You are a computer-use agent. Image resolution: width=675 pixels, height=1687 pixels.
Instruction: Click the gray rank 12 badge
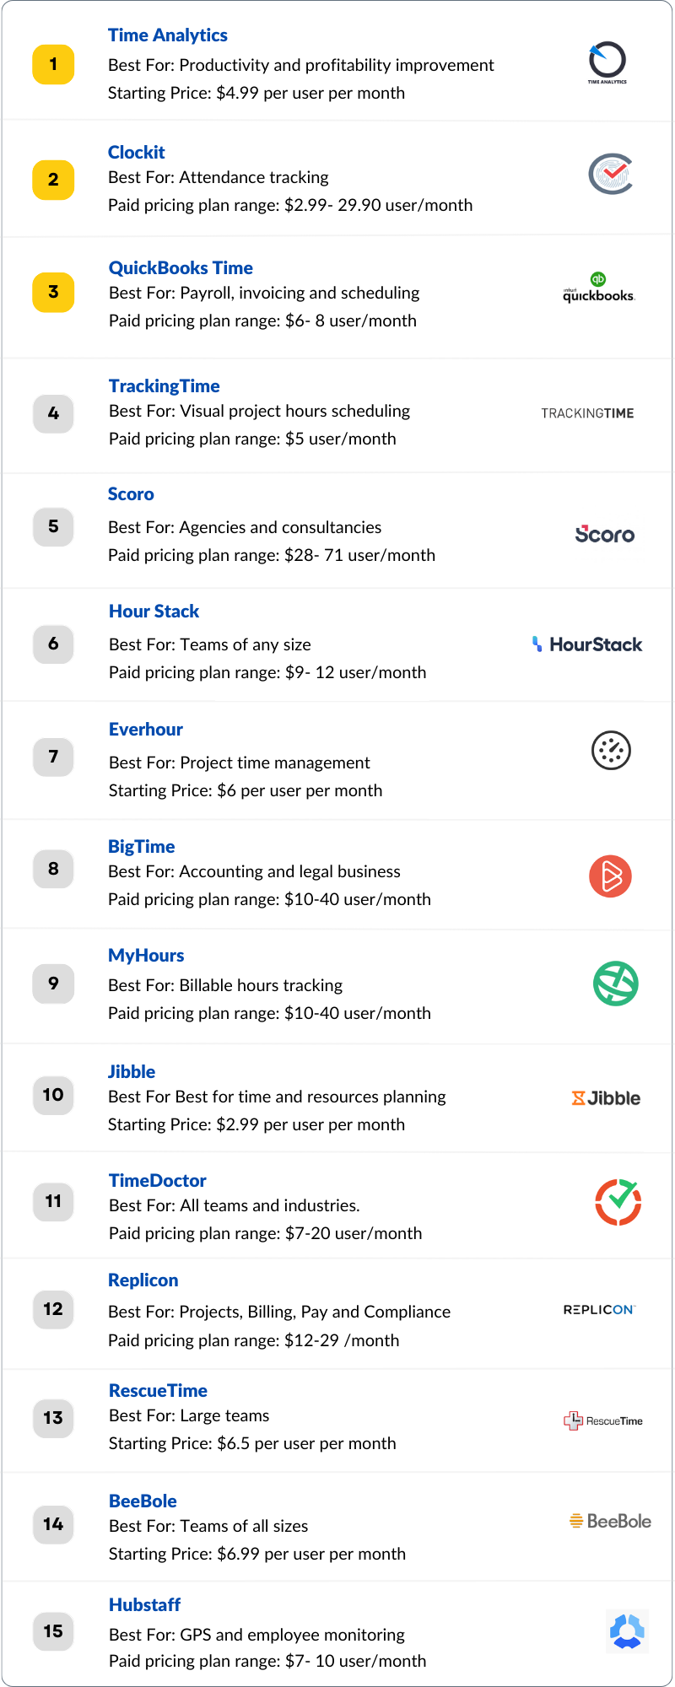point(53,1309)
